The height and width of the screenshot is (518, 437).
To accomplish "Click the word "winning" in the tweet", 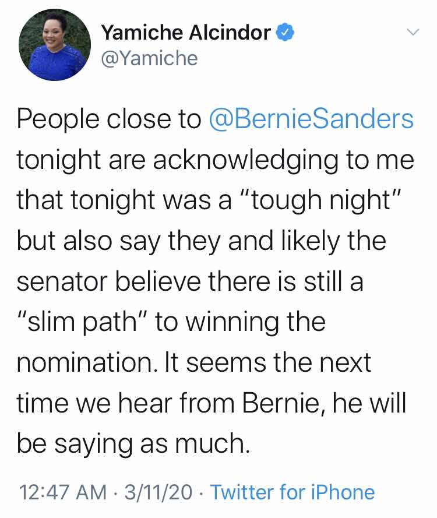I will pos(232,323).
